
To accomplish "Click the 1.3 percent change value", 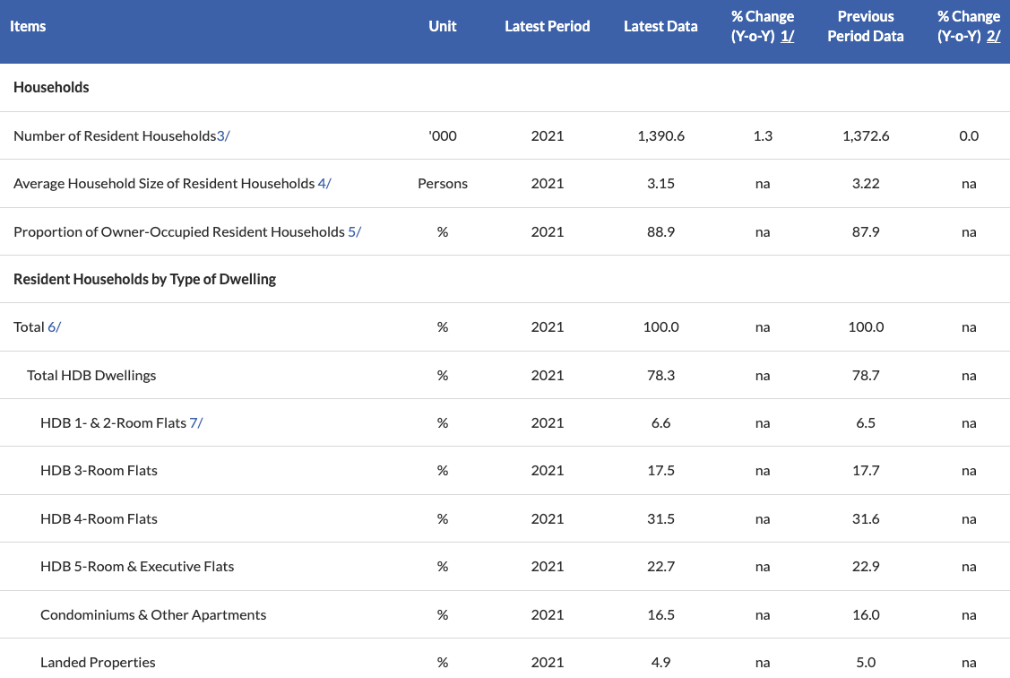I will pyautogui.click(x=763, y=136).
